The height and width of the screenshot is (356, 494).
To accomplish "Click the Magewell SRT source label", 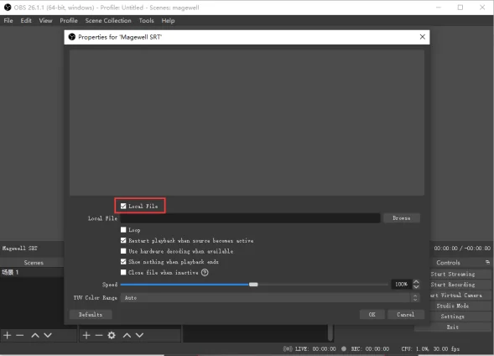I will coord(20,249).
